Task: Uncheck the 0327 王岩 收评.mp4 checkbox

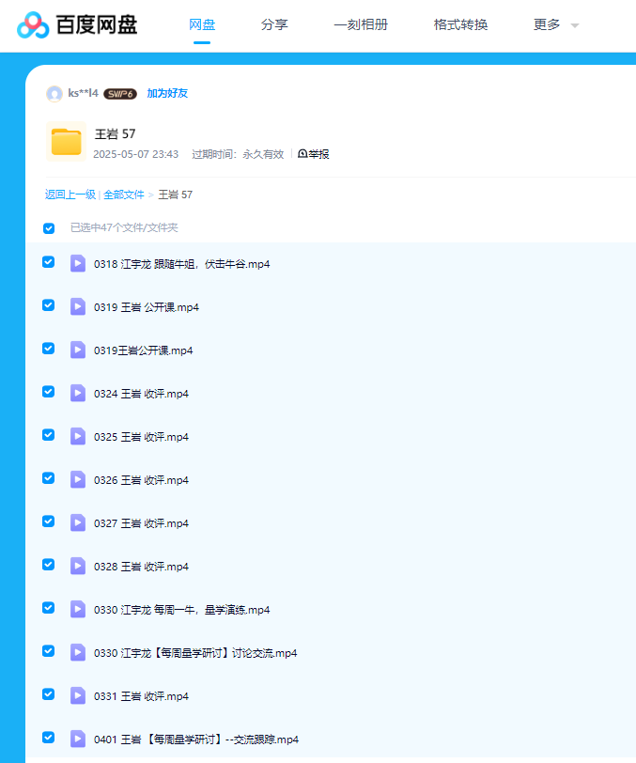Action: (x=49, y=522)
